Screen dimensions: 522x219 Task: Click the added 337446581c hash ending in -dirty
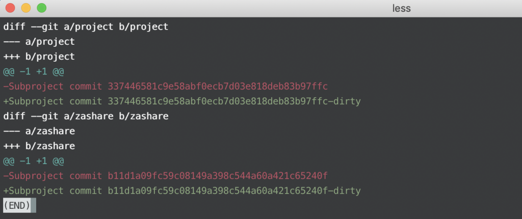tap(234, 101)
